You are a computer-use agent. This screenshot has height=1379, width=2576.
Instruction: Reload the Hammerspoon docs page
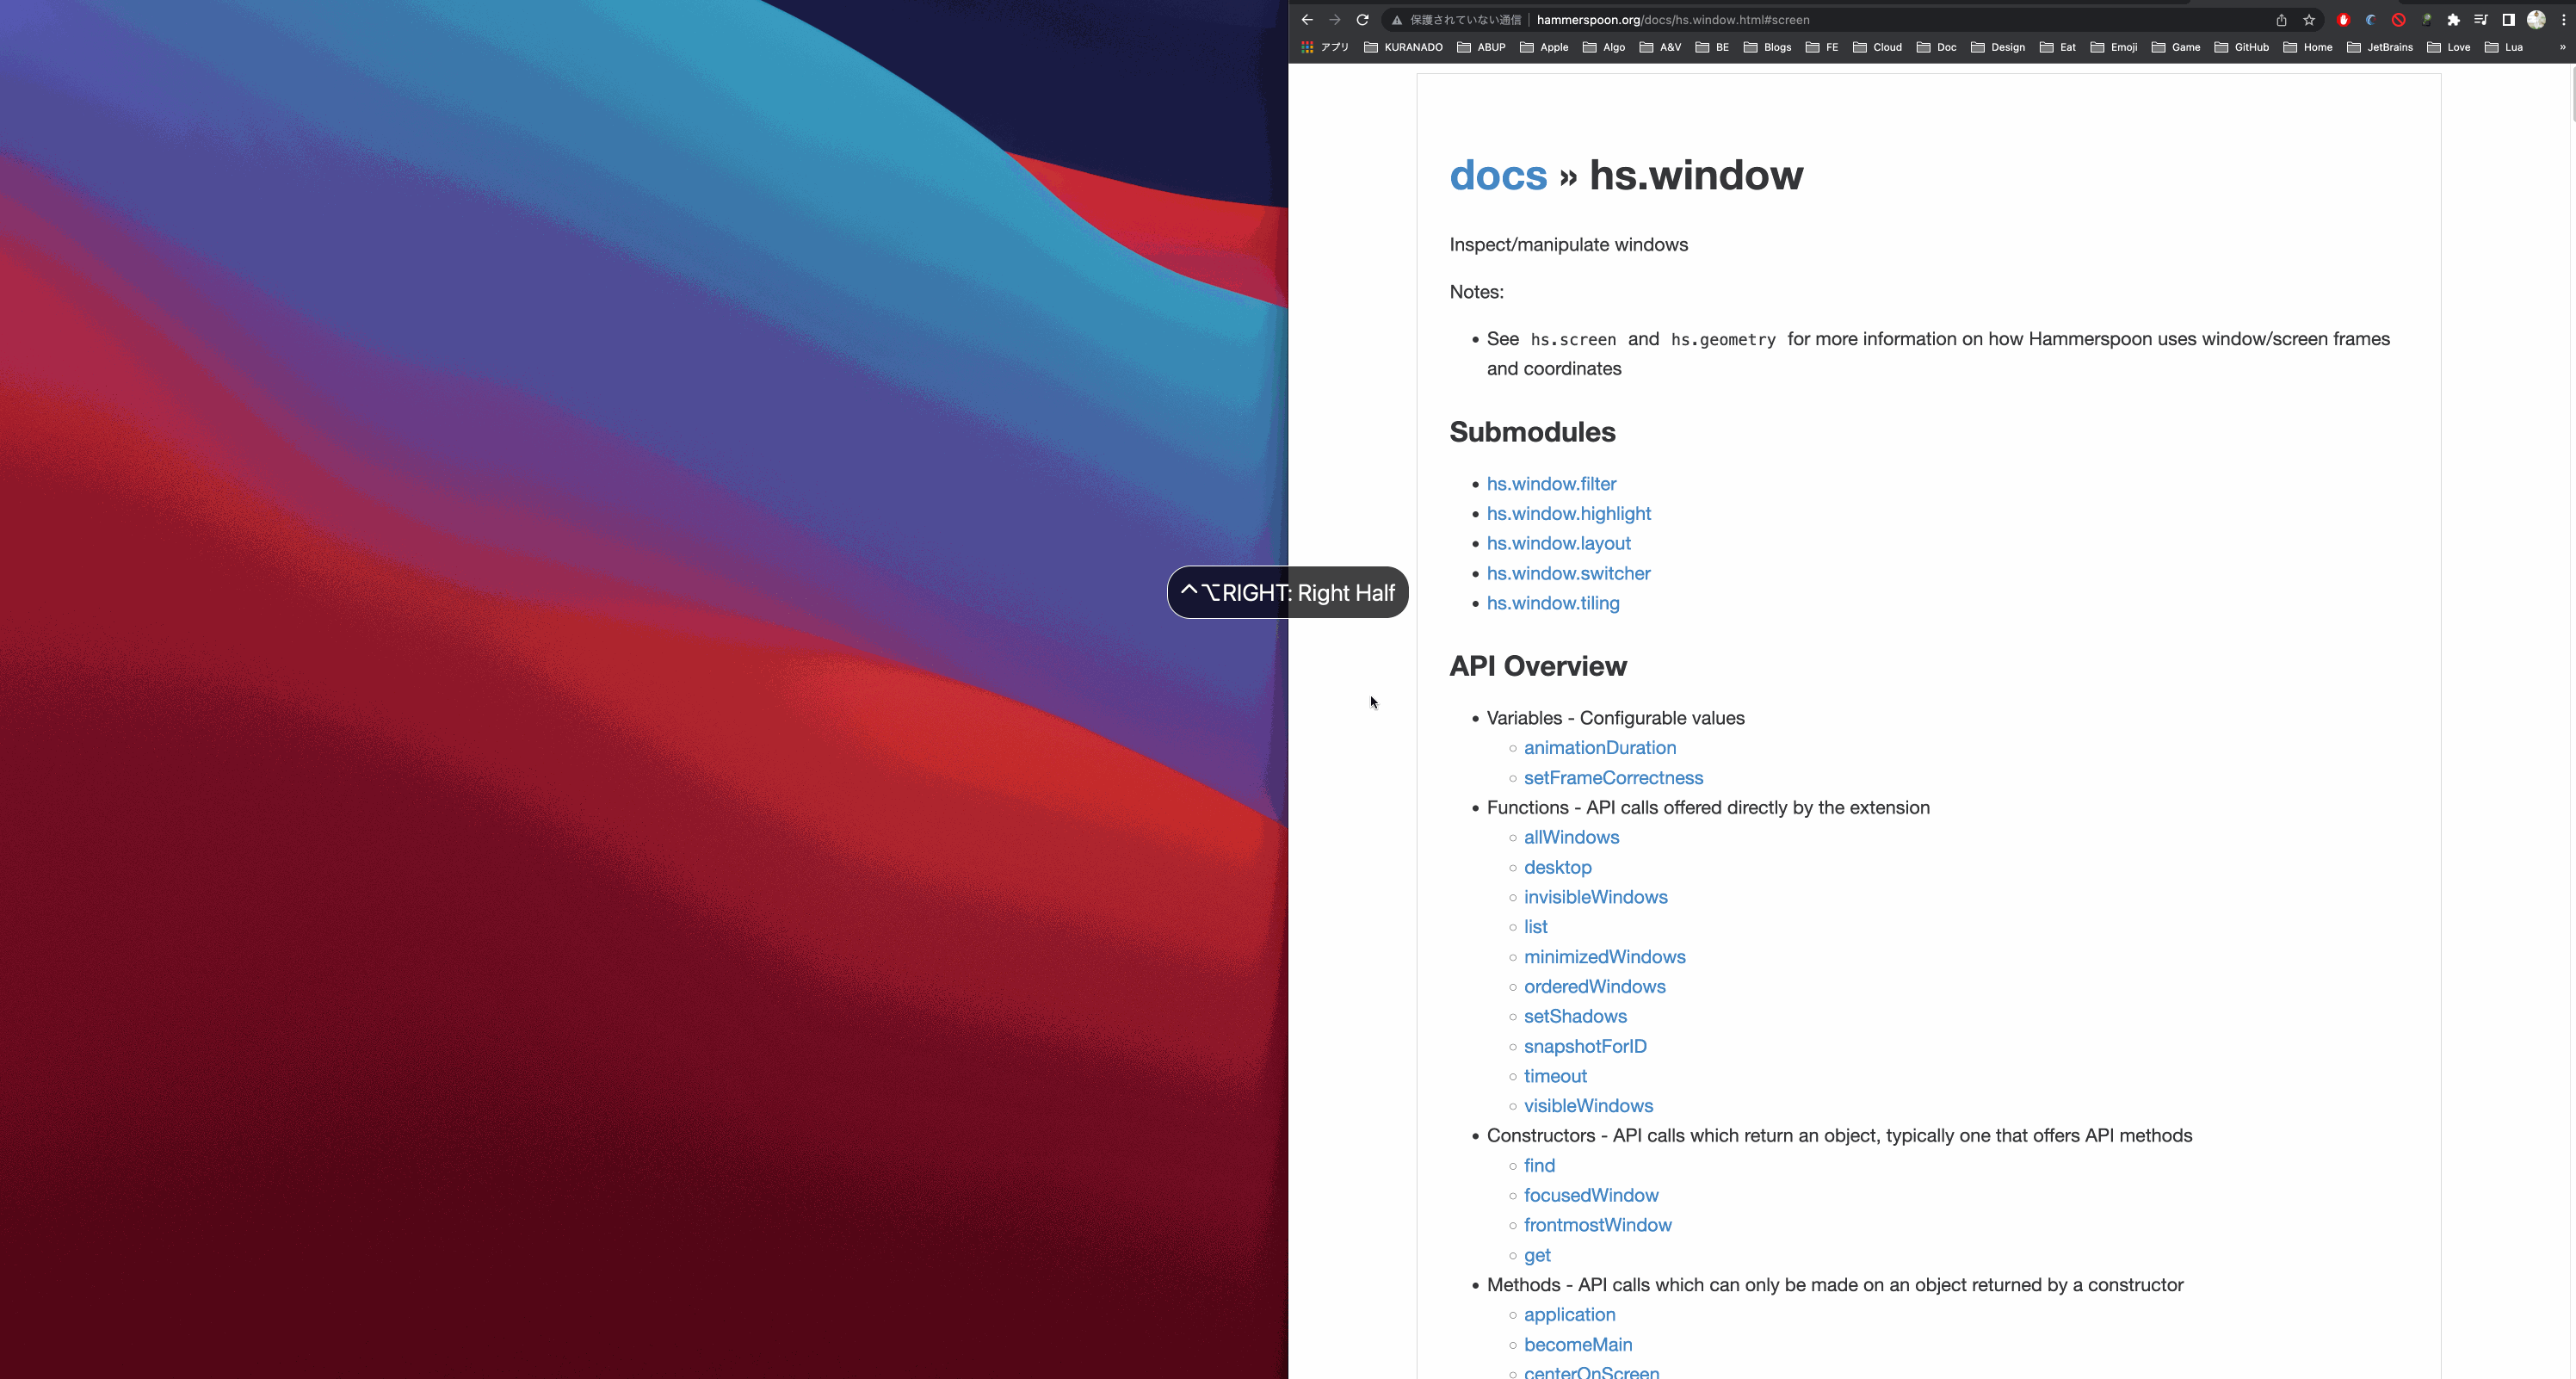pyautogui.click(x=1362, y=20)
